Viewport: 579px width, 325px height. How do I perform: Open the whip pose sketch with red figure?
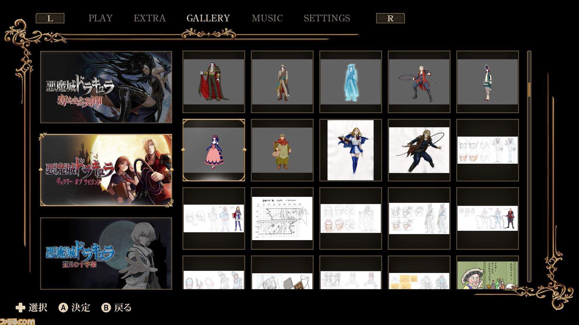[487, 219]
